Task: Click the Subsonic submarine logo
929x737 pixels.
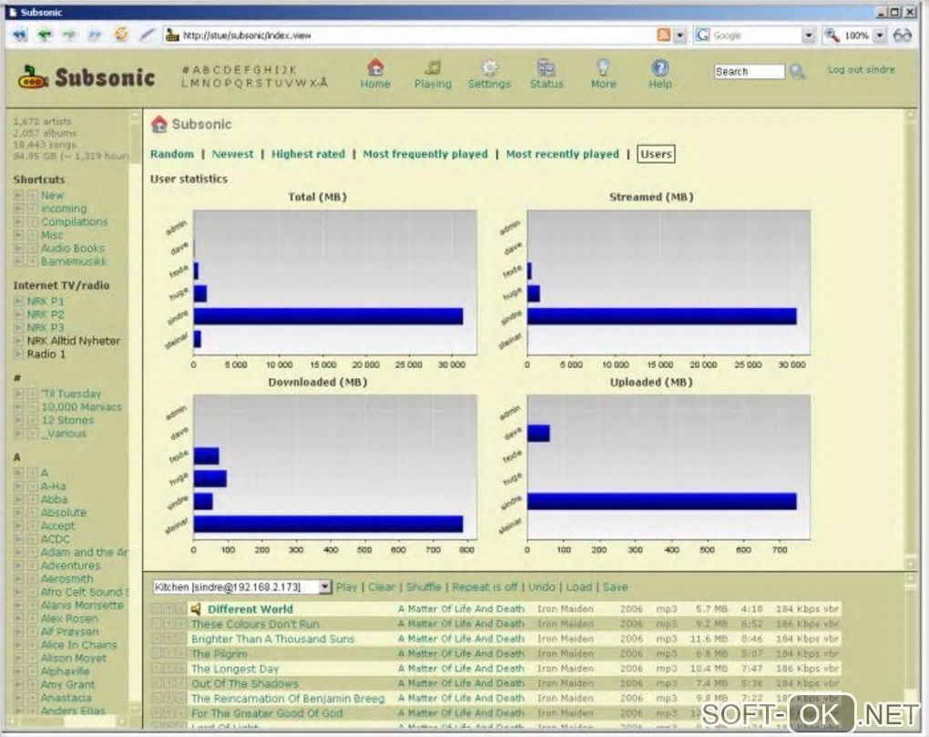Action: pyautogui.click(x=33, y=77)
